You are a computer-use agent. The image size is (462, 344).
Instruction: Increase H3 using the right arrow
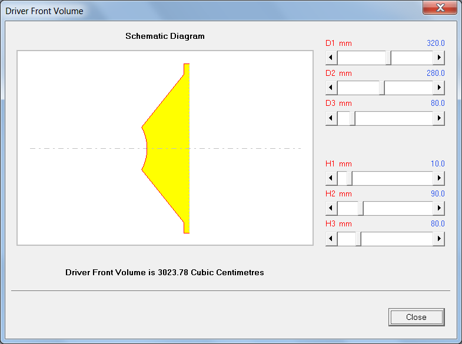pos(438,239)
